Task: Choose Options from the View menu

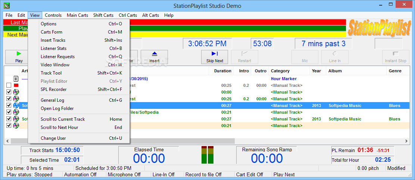Action: point(79,24)
